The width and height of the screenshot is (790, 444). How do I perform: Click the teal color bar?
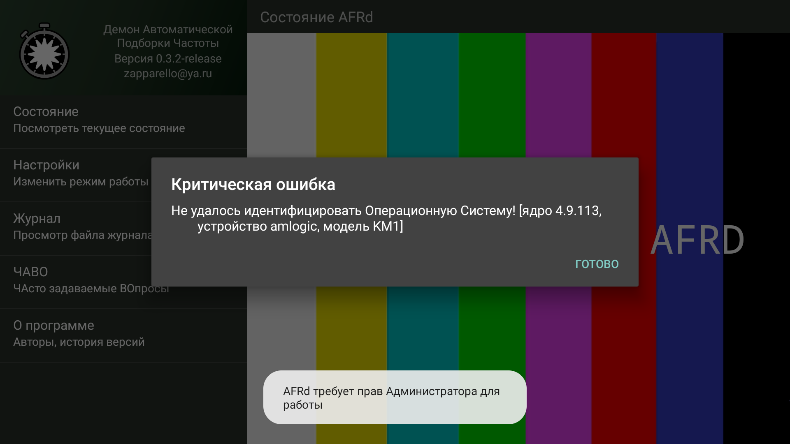pyautogui.click(x=423, y=95)
